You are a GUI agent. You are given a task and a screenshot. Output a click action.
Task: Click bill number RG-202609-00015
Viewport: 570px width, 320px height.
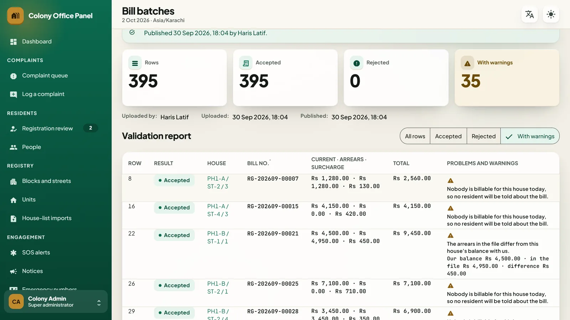[x=273, y=206]
